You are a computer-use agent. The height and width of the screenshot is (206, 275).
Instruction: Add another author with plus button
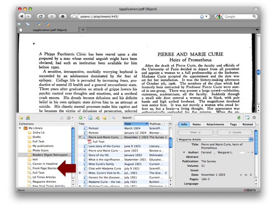click(x=252, y=152)
